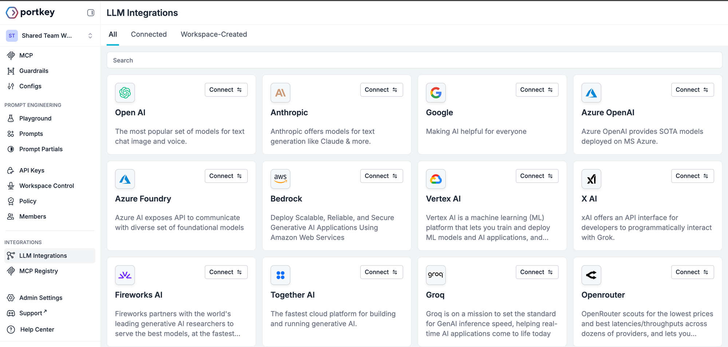This screenshot has height=347, width=728.
Task: Open the Support external link
Action: (x=33, y=313)
